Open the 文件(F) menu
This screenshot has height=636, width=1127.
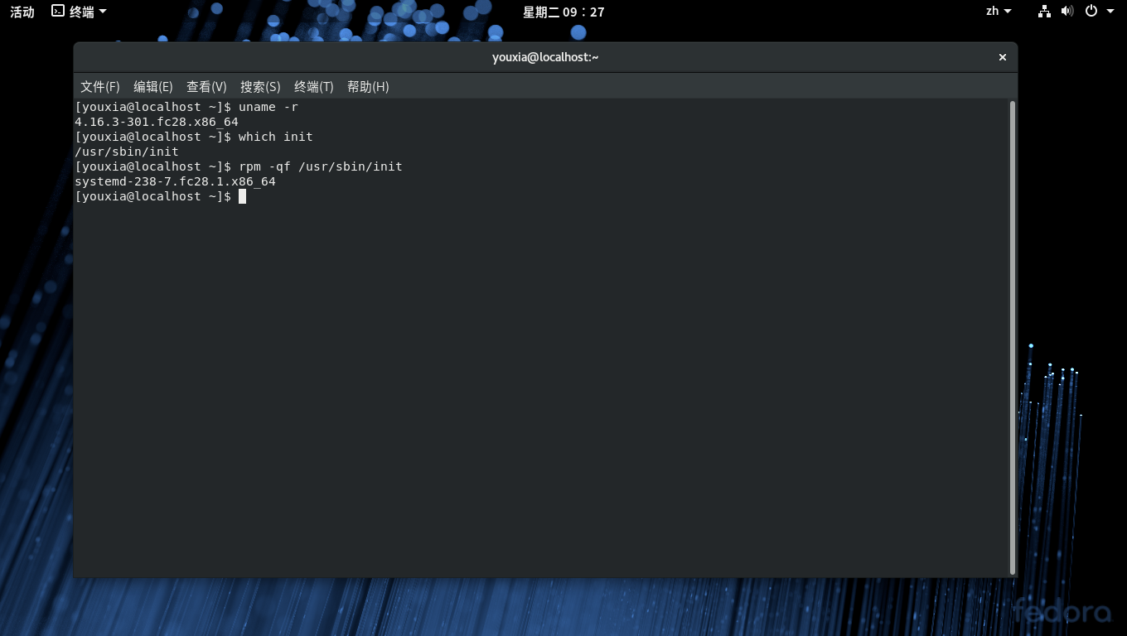(99, 87)
